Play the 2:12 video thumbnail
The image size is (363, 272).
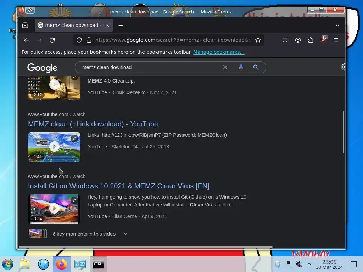tap(54, 88)
